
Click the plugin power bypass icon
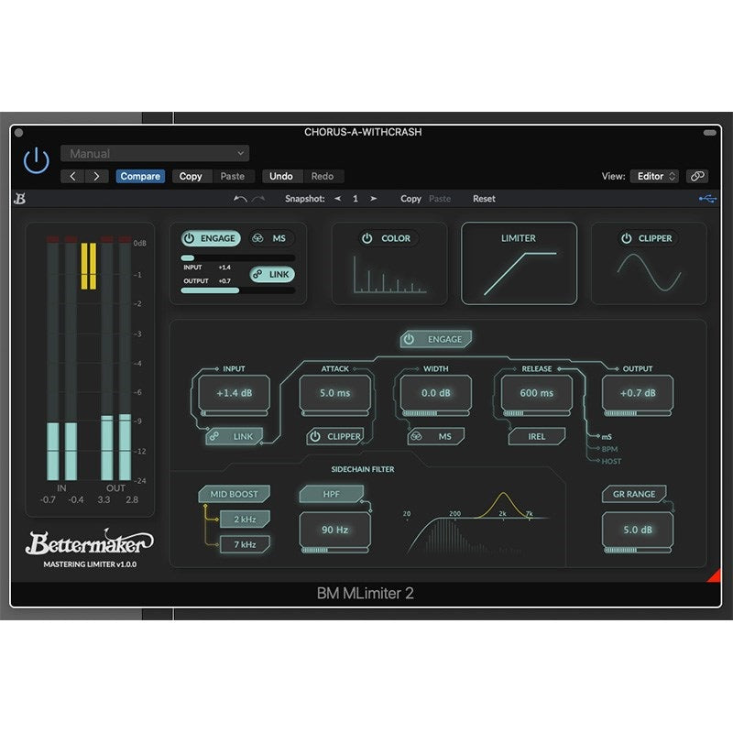tap(36, 161)
